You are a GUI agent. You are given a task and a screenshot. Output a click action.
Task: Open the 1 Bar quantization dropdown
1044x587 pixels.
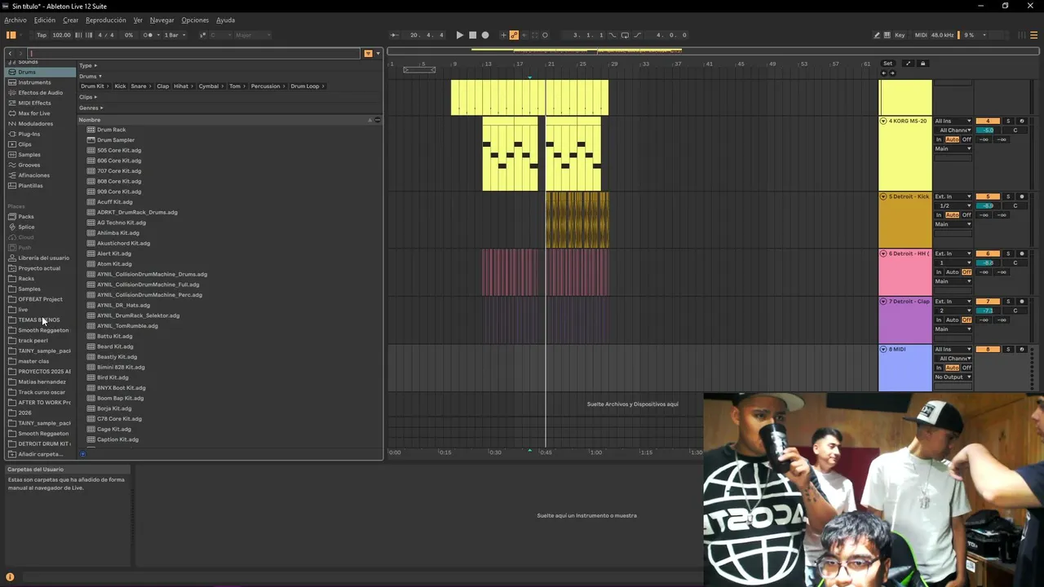coord(175,35)
